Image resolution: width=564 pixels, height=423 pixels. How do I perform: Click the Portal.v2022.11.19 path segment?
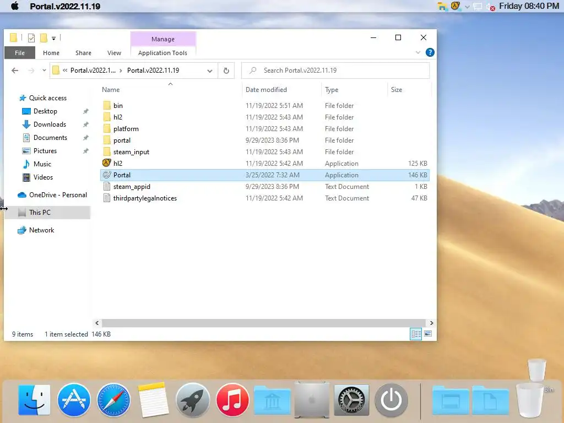click(x=153, y=70)
